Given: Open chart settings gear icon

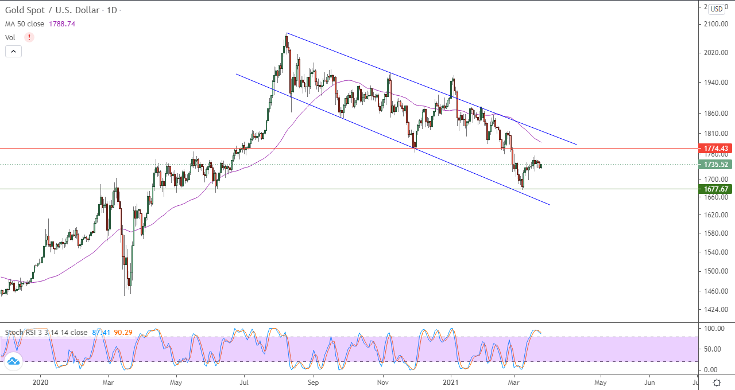Looking at the screenshot, I should point(717,383).
